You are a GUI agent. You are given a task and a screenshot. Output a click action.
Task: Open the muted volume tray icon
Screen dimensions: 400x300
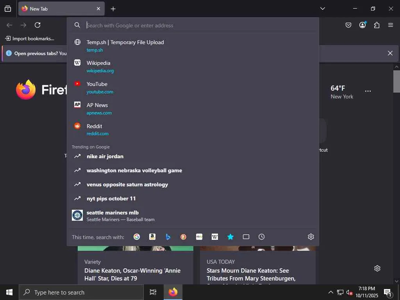pyautogui.click(x=349, y=293)
